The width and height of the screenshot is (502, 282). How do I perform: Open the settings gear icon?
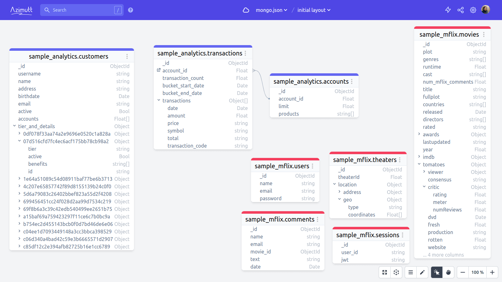pos(473,10)
